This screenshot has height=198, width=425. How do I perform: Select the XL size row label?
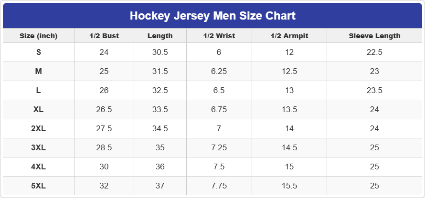pos(38,109)
